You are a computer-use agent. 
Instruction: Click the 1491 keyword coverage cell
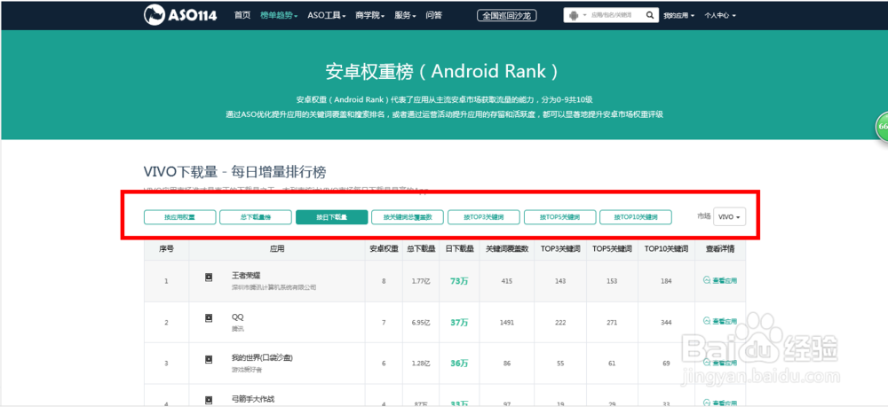pyautogui.click(x=507, y=322)
